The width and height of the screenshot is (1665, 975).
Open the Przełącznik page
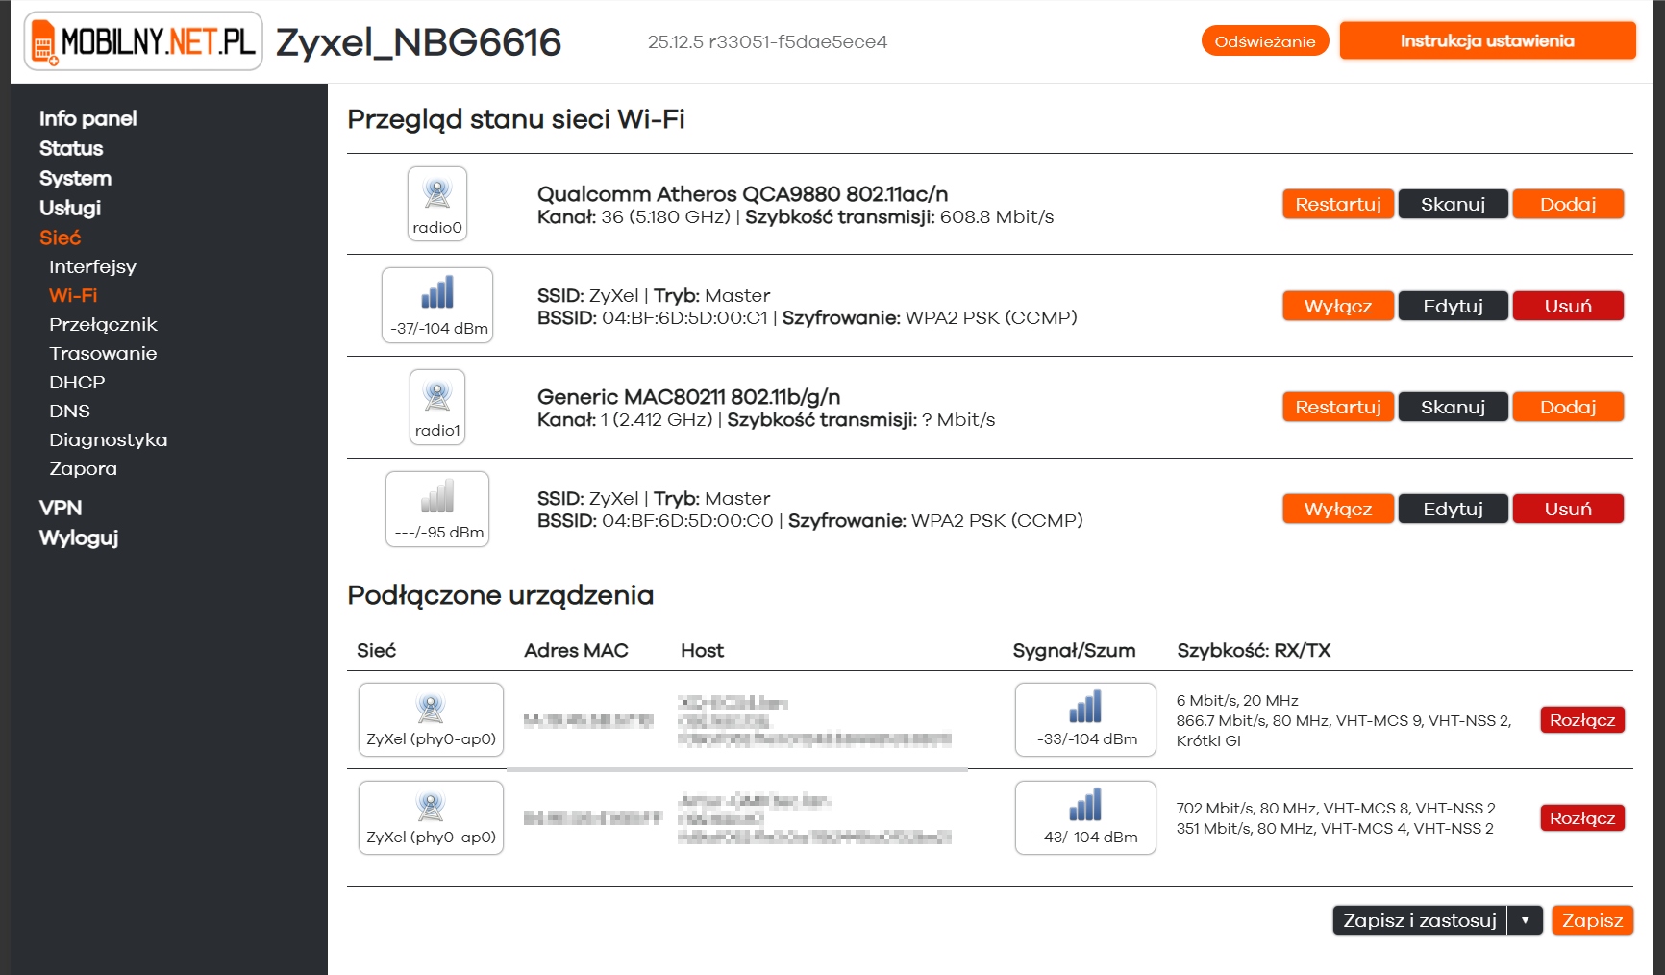[x=103, y=324]
